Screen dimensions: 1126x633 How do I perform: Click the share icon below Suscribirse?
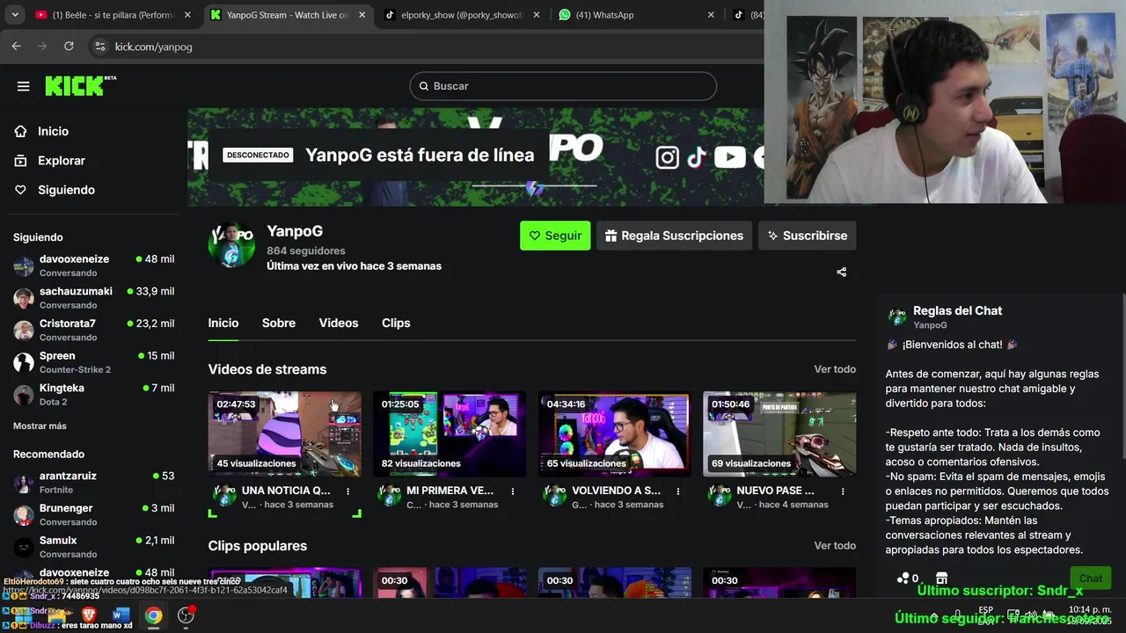tap(841, 272)
